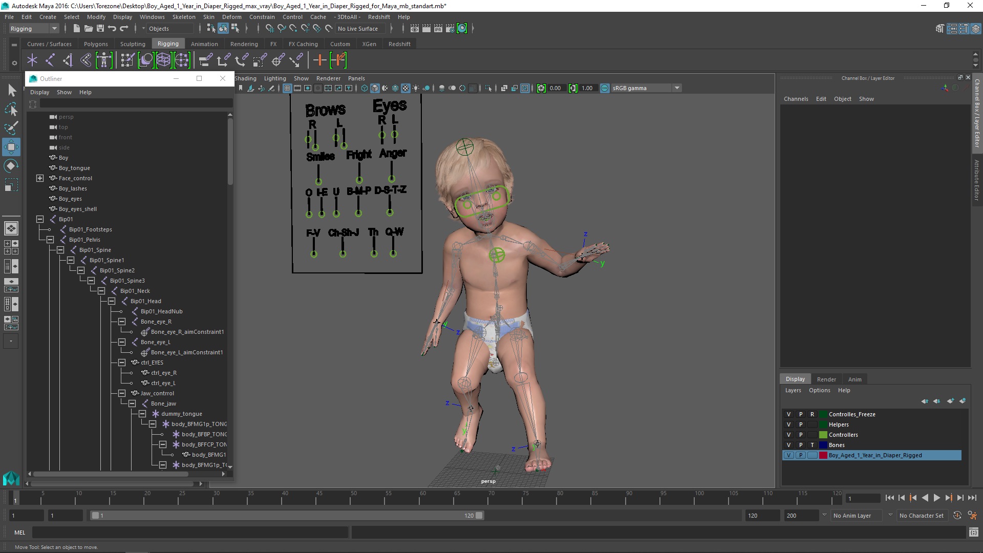Screen dimensions: 983x553
Task: Toggle display type R of Controlles_Freeze layer
Action: [x=813, y=414]
